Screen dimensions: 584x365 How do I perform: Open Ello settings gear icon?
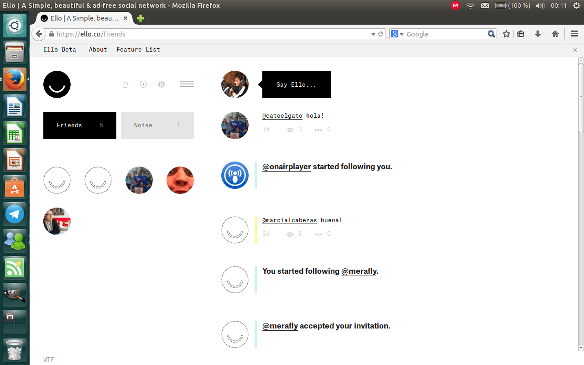[x=162, y=84]
